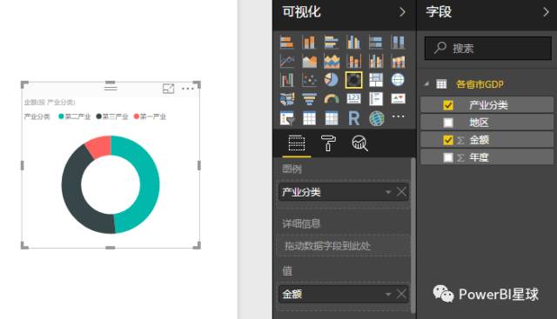557x319 pixels.
Task: Select the treemap visual
Action: (375, 80)
